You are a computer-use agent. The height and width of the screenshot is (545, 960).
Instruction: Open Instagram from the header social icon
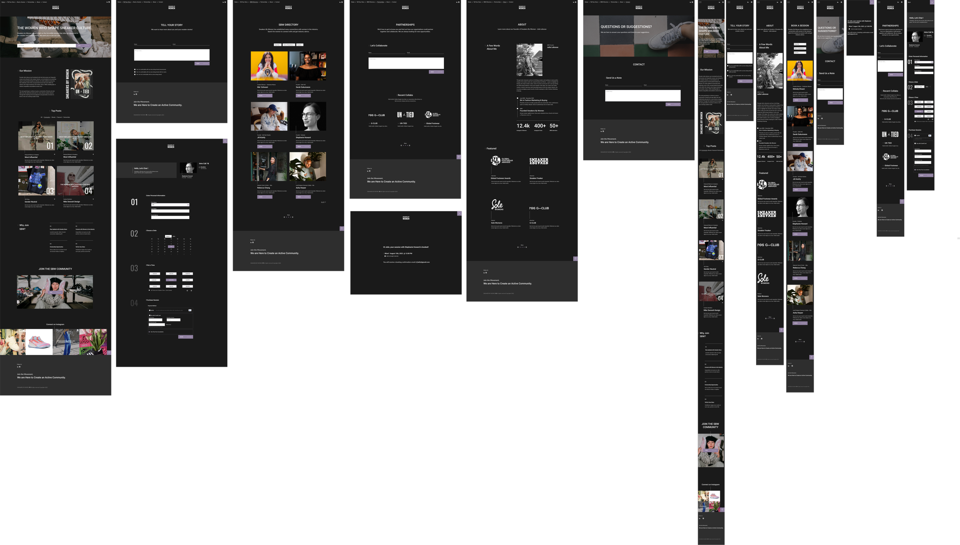[x=109, y=2]
